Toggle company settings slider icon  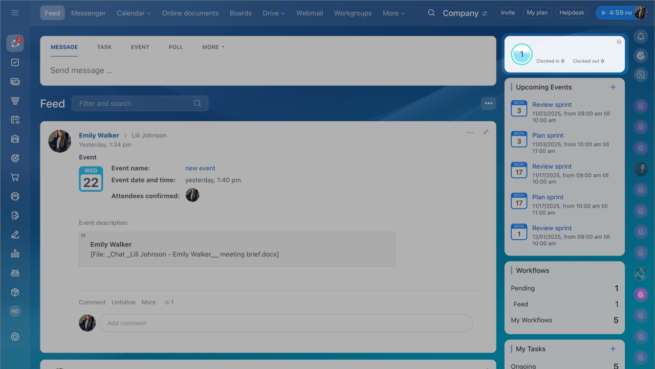485,13
